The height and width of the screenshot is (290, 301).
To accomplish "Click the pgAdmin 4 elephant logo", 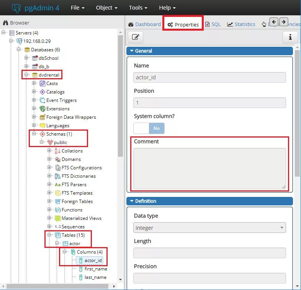I will coord(16,8).
